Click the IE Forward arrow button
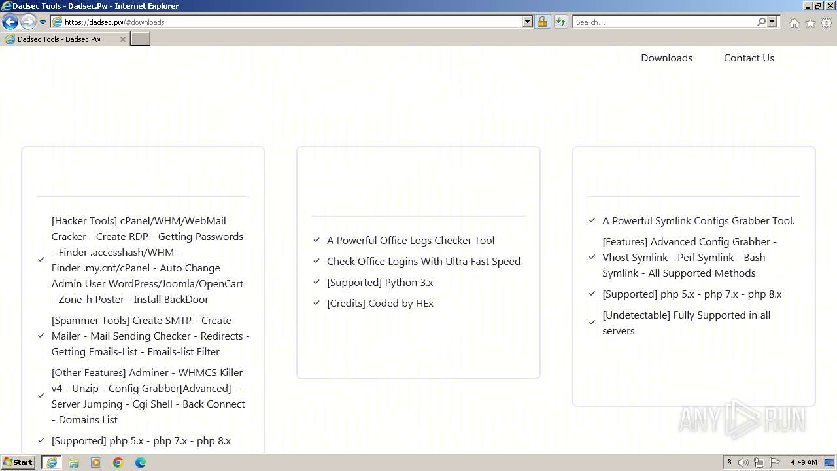This screenshot has width=837, height=471. click(x=28, y=22)
